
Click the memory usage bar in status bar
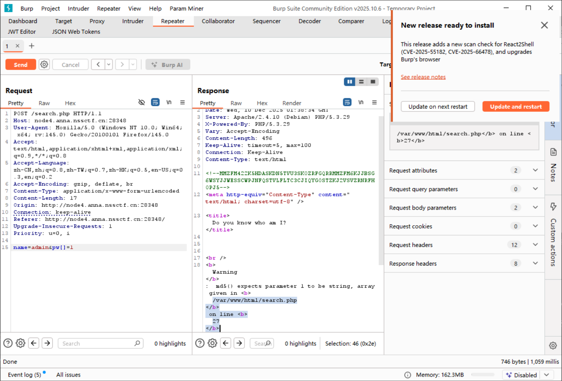pyautogui.click(x=484, y=375)
